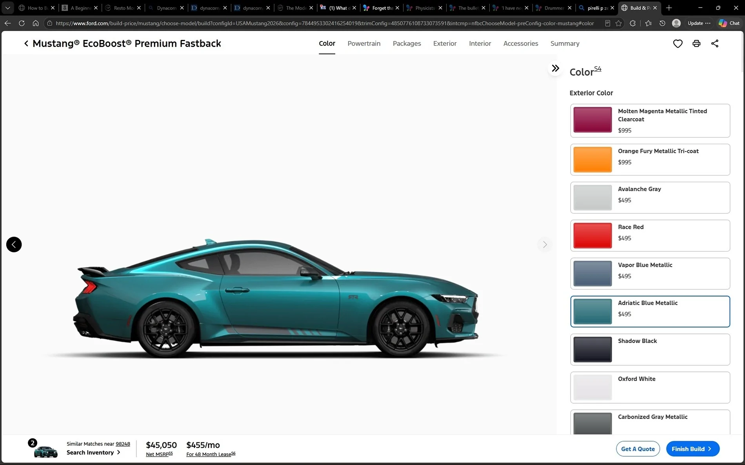Open Net MSRP details link

(159, 454)
